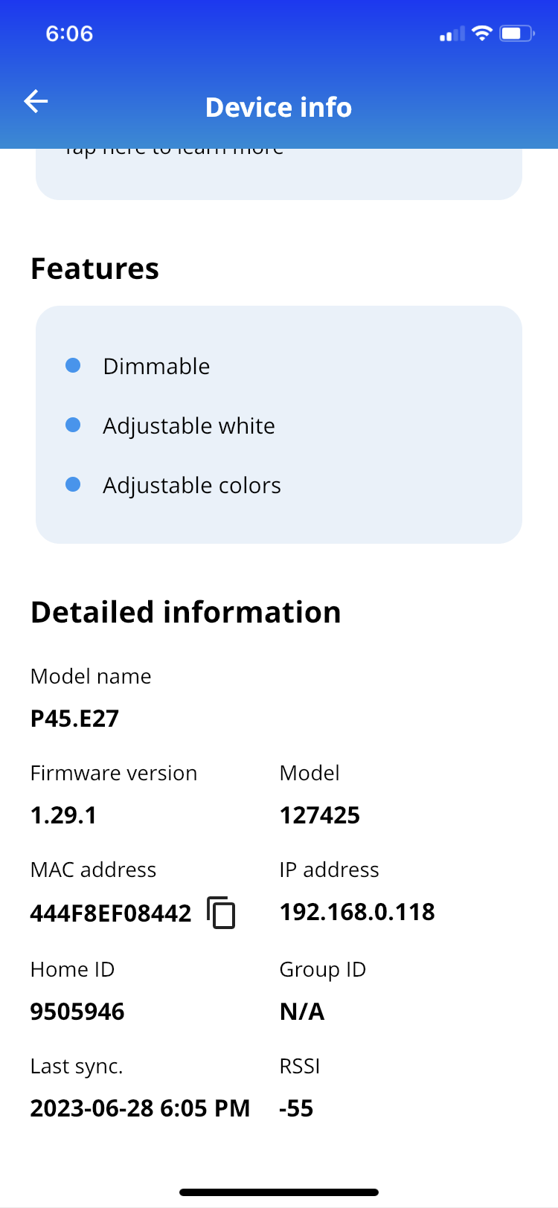Tap the firmware version 1.29.1

(x=63, y=815)
